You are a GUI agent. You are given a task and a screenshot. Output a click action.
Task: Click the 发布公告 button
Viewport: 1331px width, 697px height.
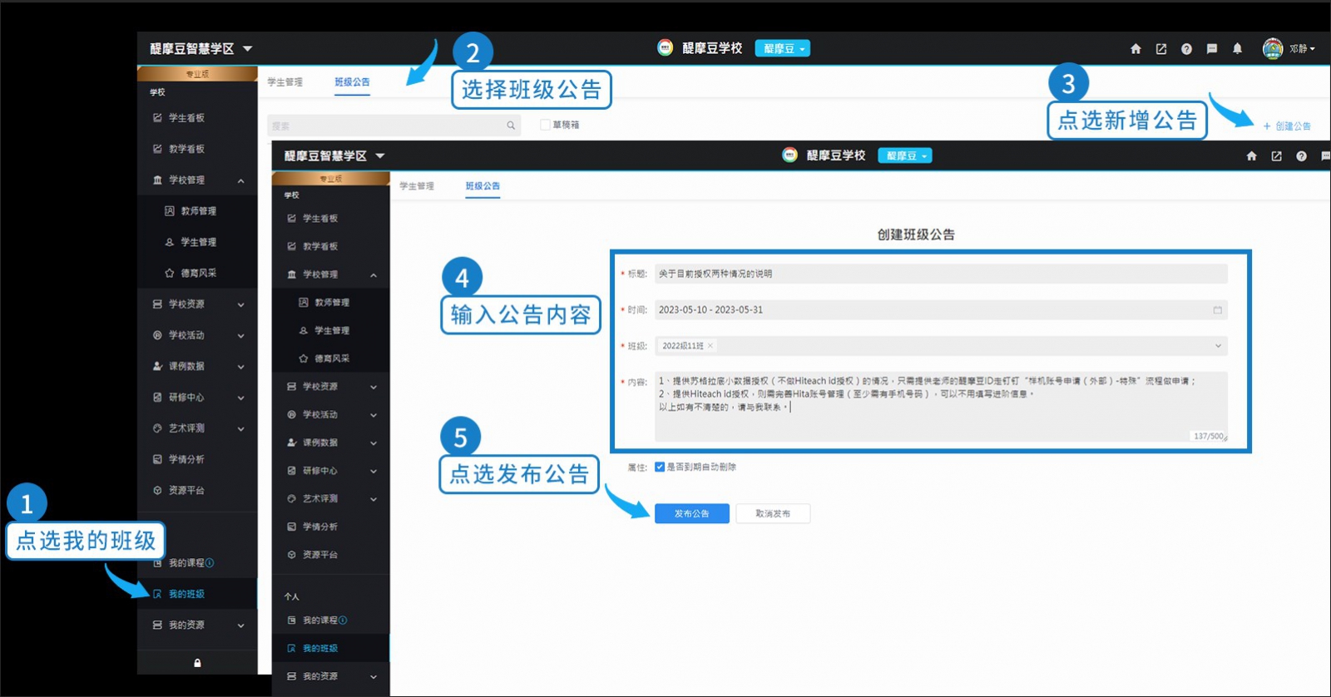(x=691, y=514)
